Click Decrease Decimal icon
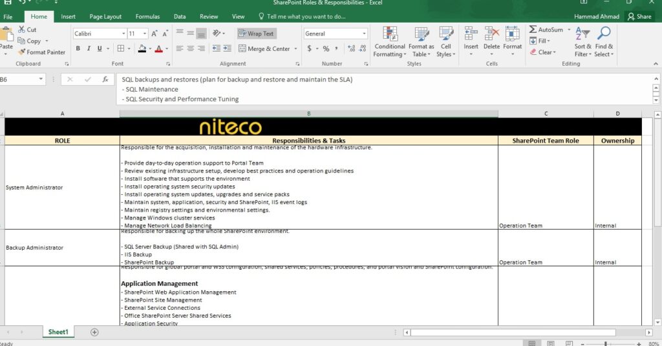This screenshot has height=346, width=662. coord(362,48)
